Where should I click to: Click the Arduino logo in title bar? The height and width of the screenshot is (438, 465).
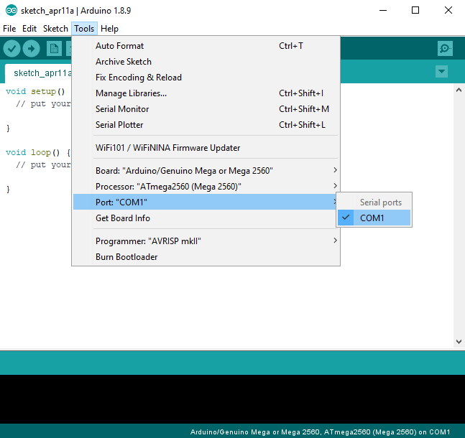(x=10, y=10)
